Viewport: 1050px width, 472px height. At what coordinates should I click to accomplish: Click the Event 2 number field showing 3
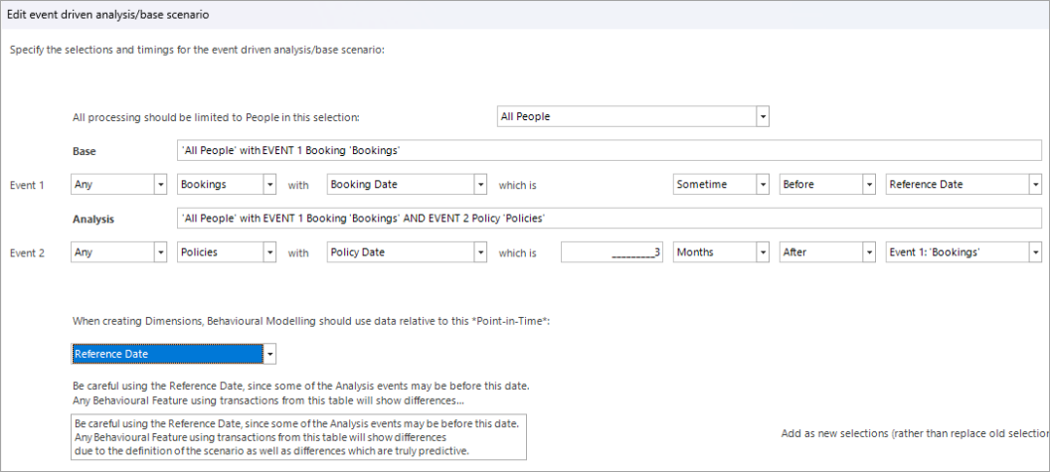pos(612,252)
